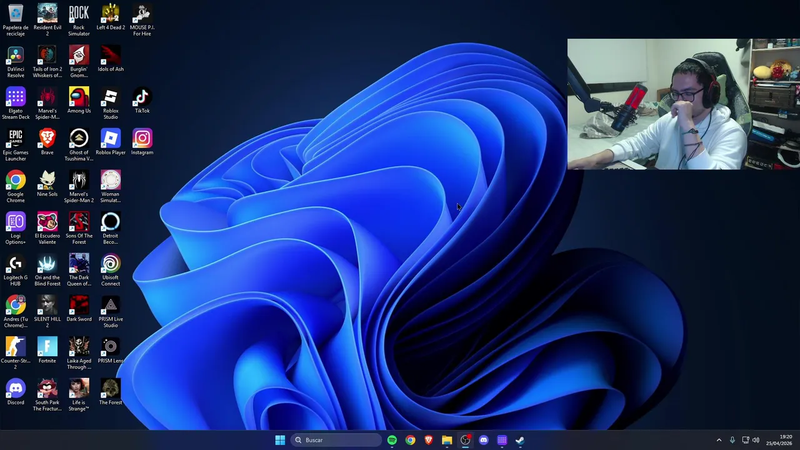
Task: Open Steam from the taskbar
Action: tap(520, 440)
